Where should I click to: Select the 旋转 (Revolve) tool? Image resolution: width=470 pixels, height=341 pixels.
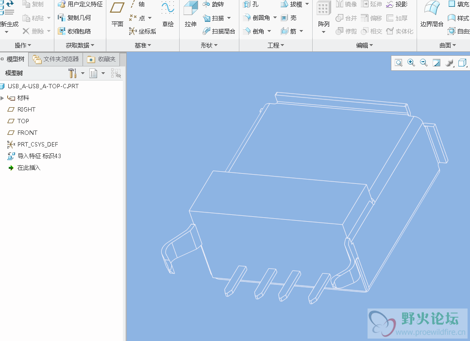[x=213, y=4]
